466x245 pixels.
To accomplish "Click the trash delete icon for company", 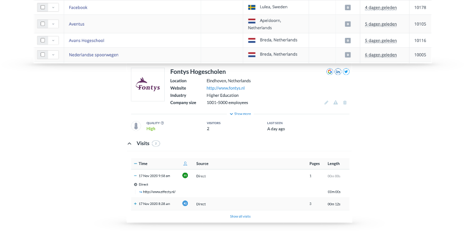I will pyautogui.click(x=345, y=103).
